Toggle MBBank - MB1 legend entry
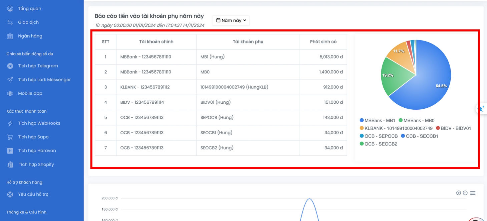 378,121
